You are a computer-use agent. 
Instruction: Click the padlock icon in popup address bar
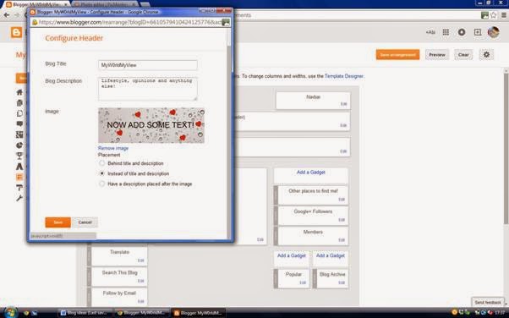(35, 23)
